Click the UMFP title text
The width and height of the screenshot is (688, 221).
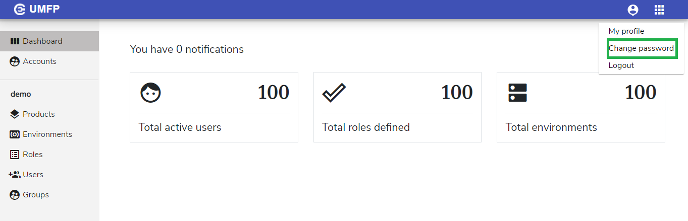(x=44, y=10)
